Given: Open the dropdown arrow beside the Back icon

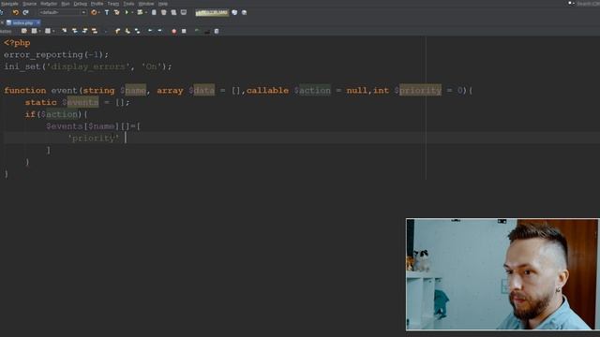Looking at the screenshot, I should (x=39, y=31).
